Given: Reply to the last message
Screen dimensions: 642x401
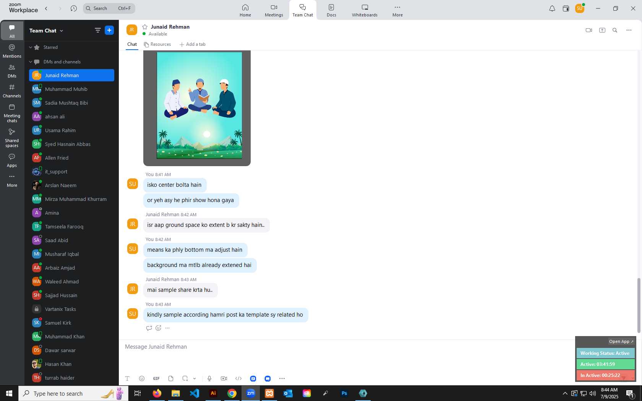Looking at the screenshot, I should point(149,328).
